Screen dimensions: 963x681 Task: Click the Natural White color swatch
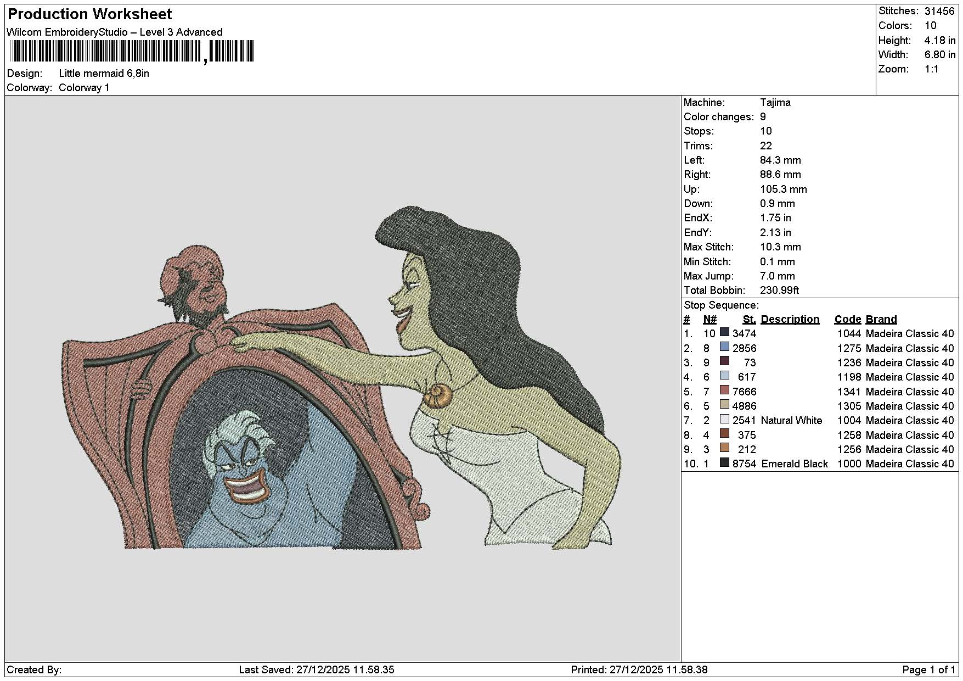[x=724, y=419]
